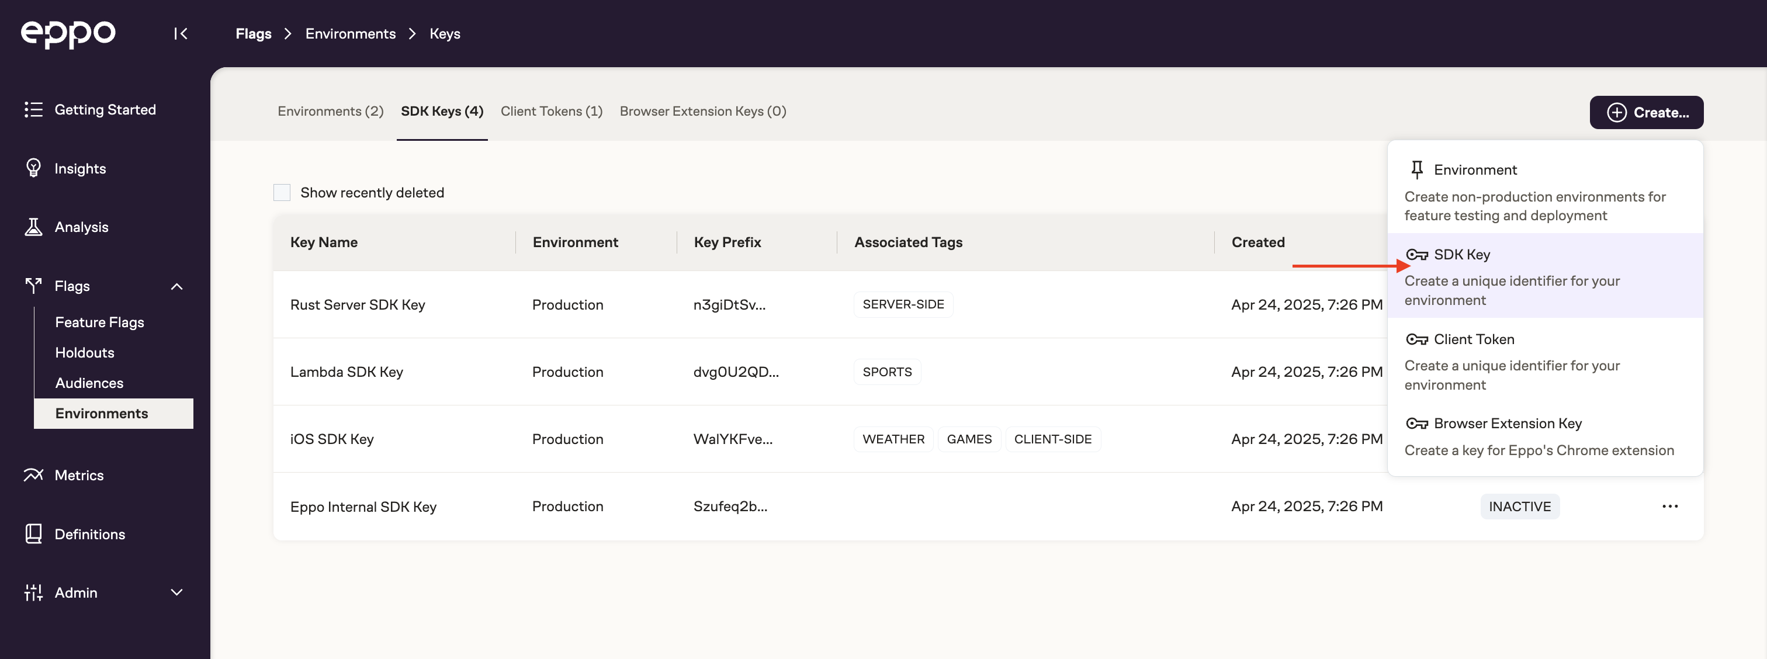The height and width of the screenshot is (659, 1767).
Task: Open the Create dropdown button
Action: pos(1646,112)
